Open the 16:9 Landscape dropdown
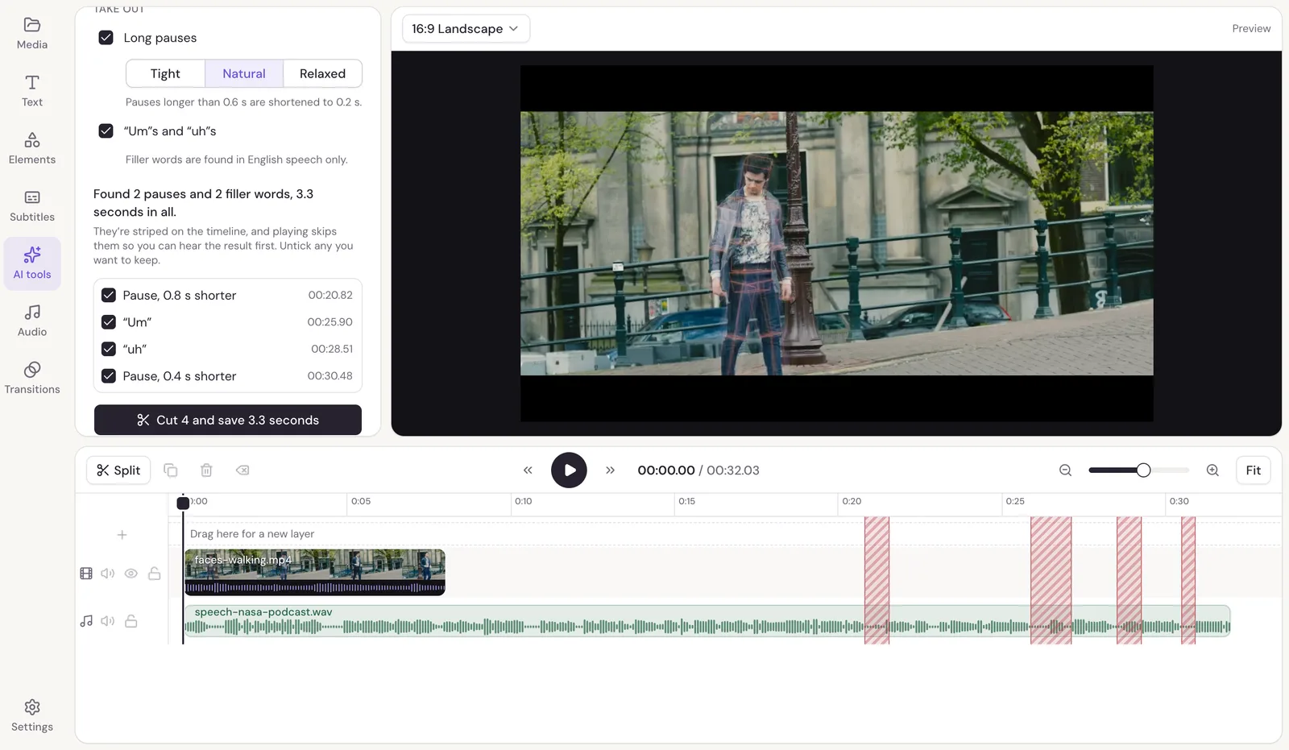This screenshot has width=1289, height=750. [x=466, y=29]
